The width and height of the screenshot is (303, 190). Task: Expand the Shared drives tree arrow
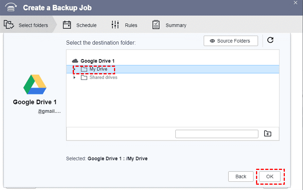74,77
